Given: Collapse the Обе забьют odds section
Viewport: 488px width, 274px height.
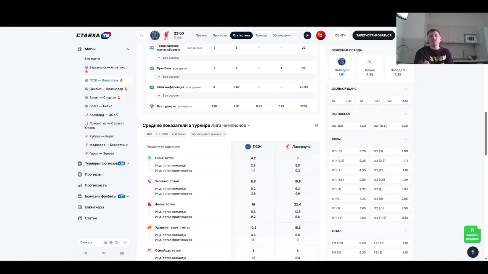Looking at the screenshot, I should click(x=406, y=114).
